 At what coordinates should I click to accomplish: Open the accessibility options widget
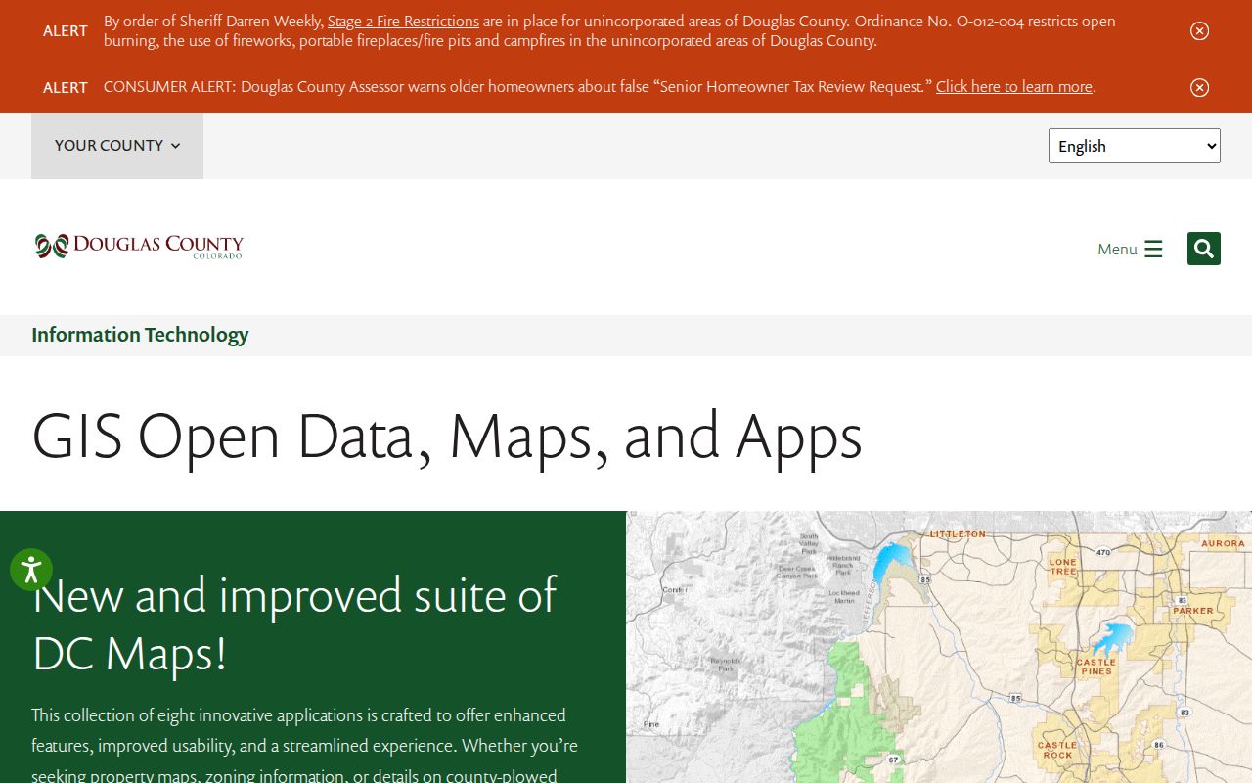(x=31, y=570)
